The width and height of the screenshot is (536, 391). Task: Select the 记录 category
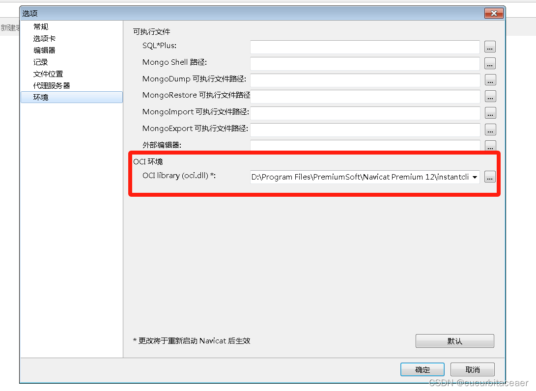[x=41, y=62]
